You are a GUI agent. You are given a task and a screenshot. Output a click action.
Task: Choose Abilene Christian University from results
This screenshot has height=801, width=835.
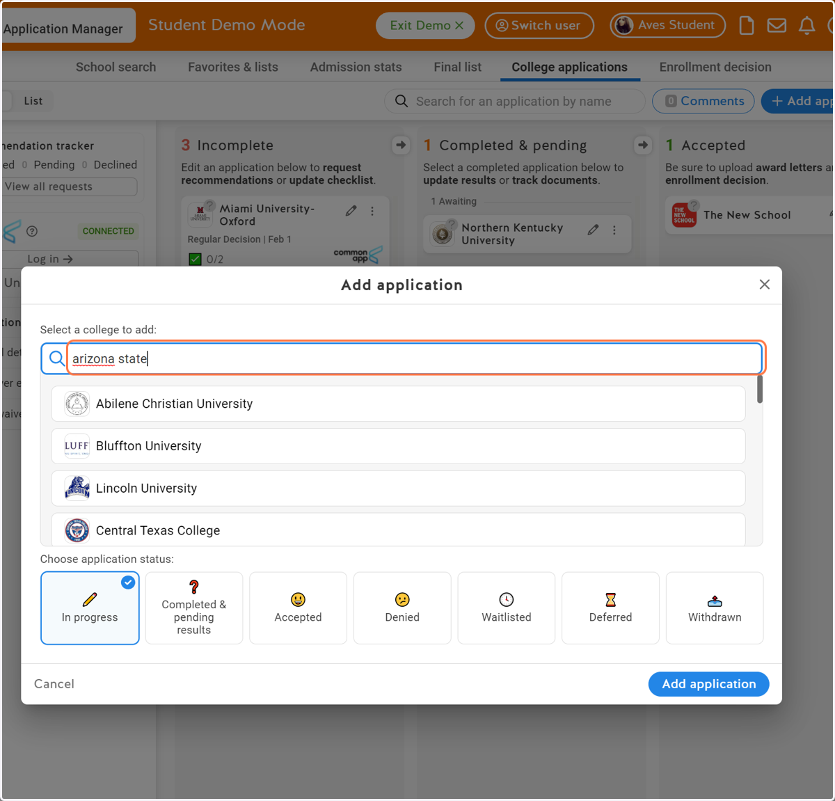tap(398, 404)
